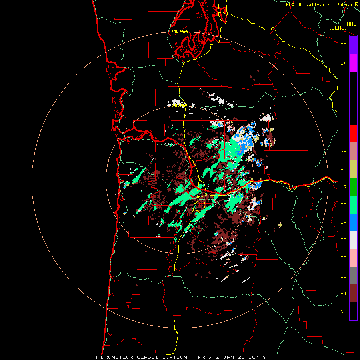Select the IC pink legend swatch
Viewport: 360px width, 360px height.
(353, 258)
